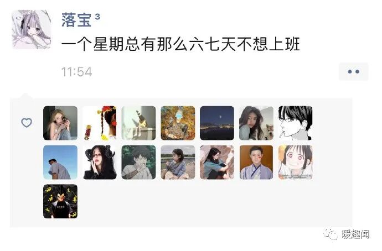Open the girl with shiba dog avatar
This screenshot has height=251, width=382.
click(256, 123)
